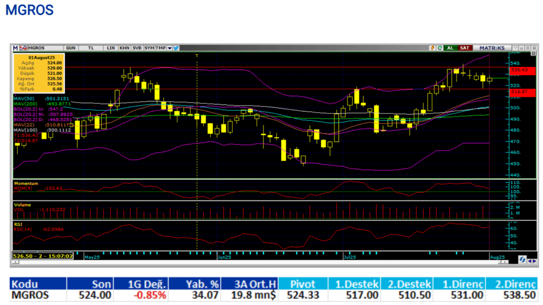543x305 pixels.
Task: Click the Pivot column header
Action: point(303,284)
